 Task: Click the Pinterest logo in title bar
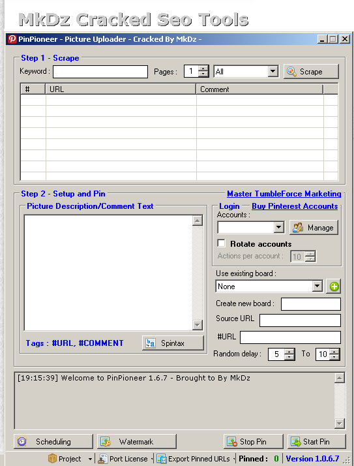point(12,39)
